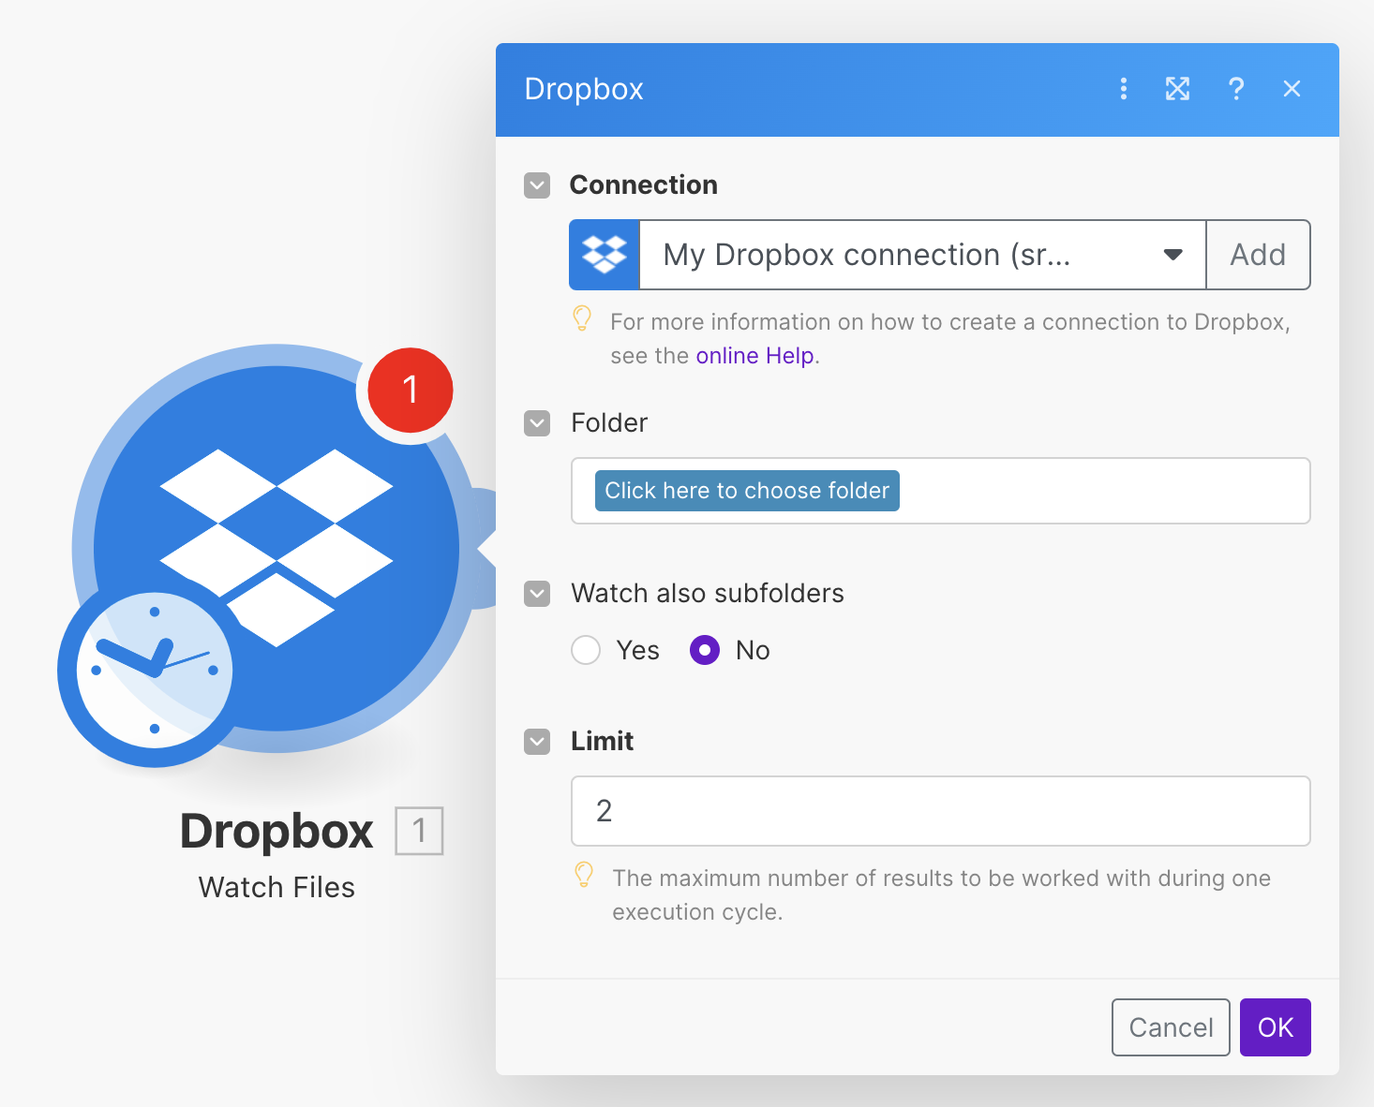
Task: Click the Dropbox logo beside the connection field
Action: (604, 254)
